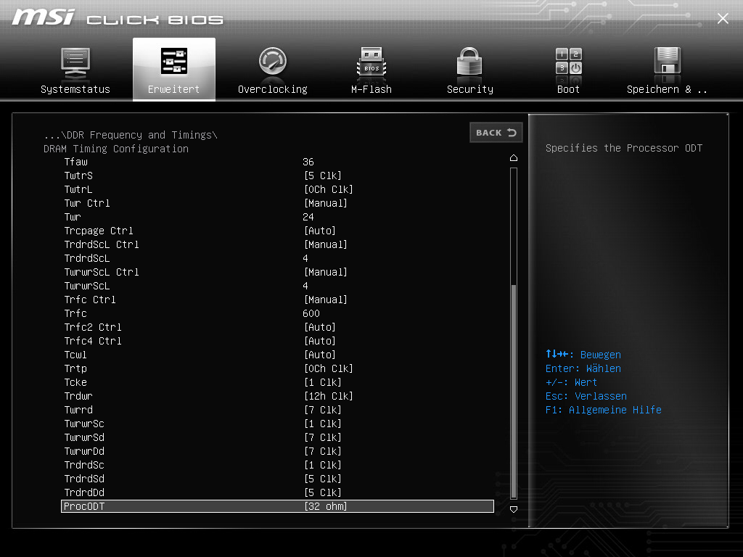Open the Trfc4 Ctrl [Auto] dropdown
743x557 pixels.
point(320,341)
